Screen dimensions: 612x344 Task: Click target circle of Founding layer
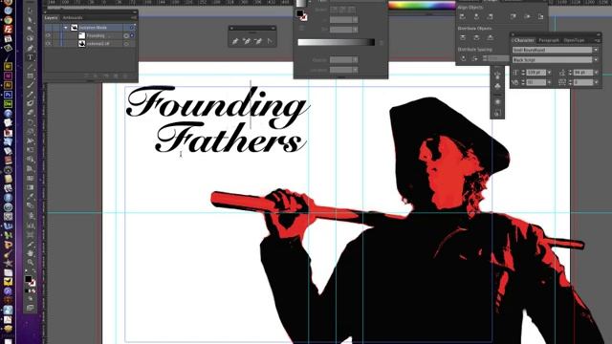coord(126,35)
